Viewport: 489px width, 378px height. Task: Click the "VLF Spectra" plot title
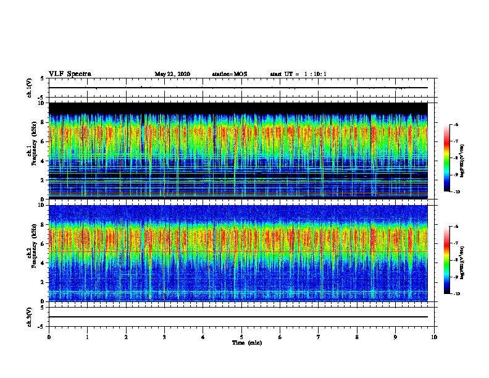pos(70,74)
